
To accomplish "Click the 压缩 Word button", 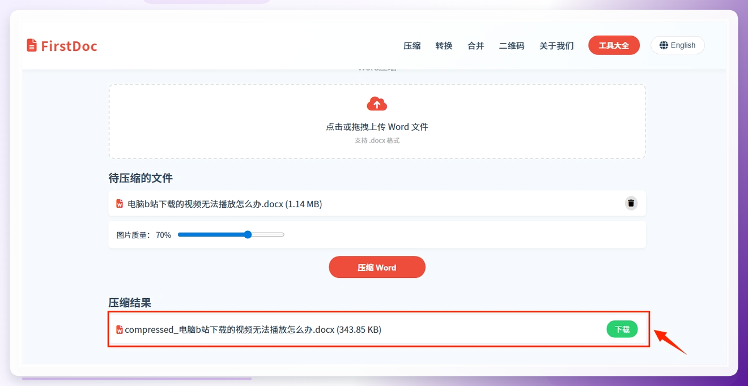I will [377, 267].
